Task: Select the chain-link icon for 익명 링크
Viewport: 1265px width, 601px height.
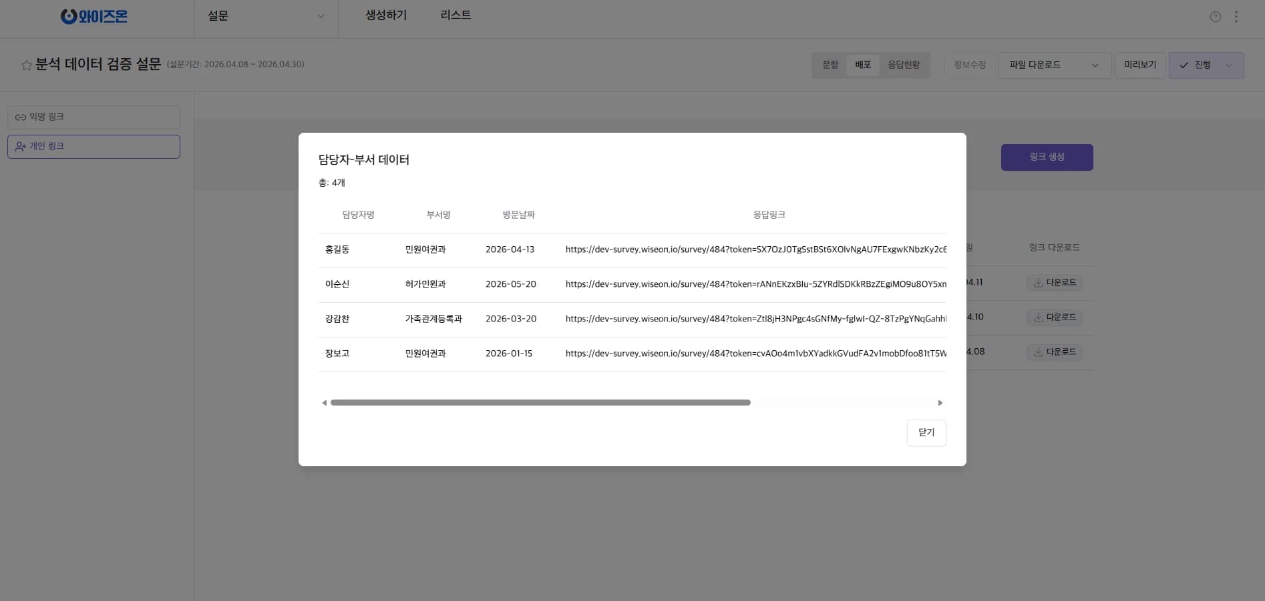Action: click(x=20, y=117)
